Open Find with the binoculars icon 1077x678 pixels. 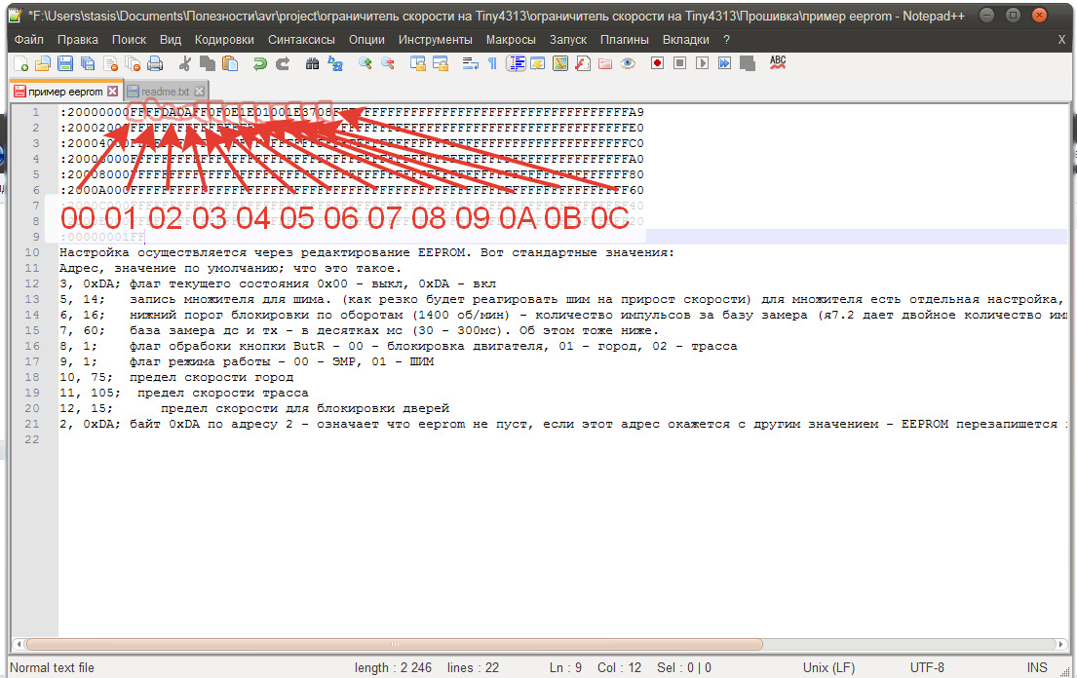pos(312,63)
